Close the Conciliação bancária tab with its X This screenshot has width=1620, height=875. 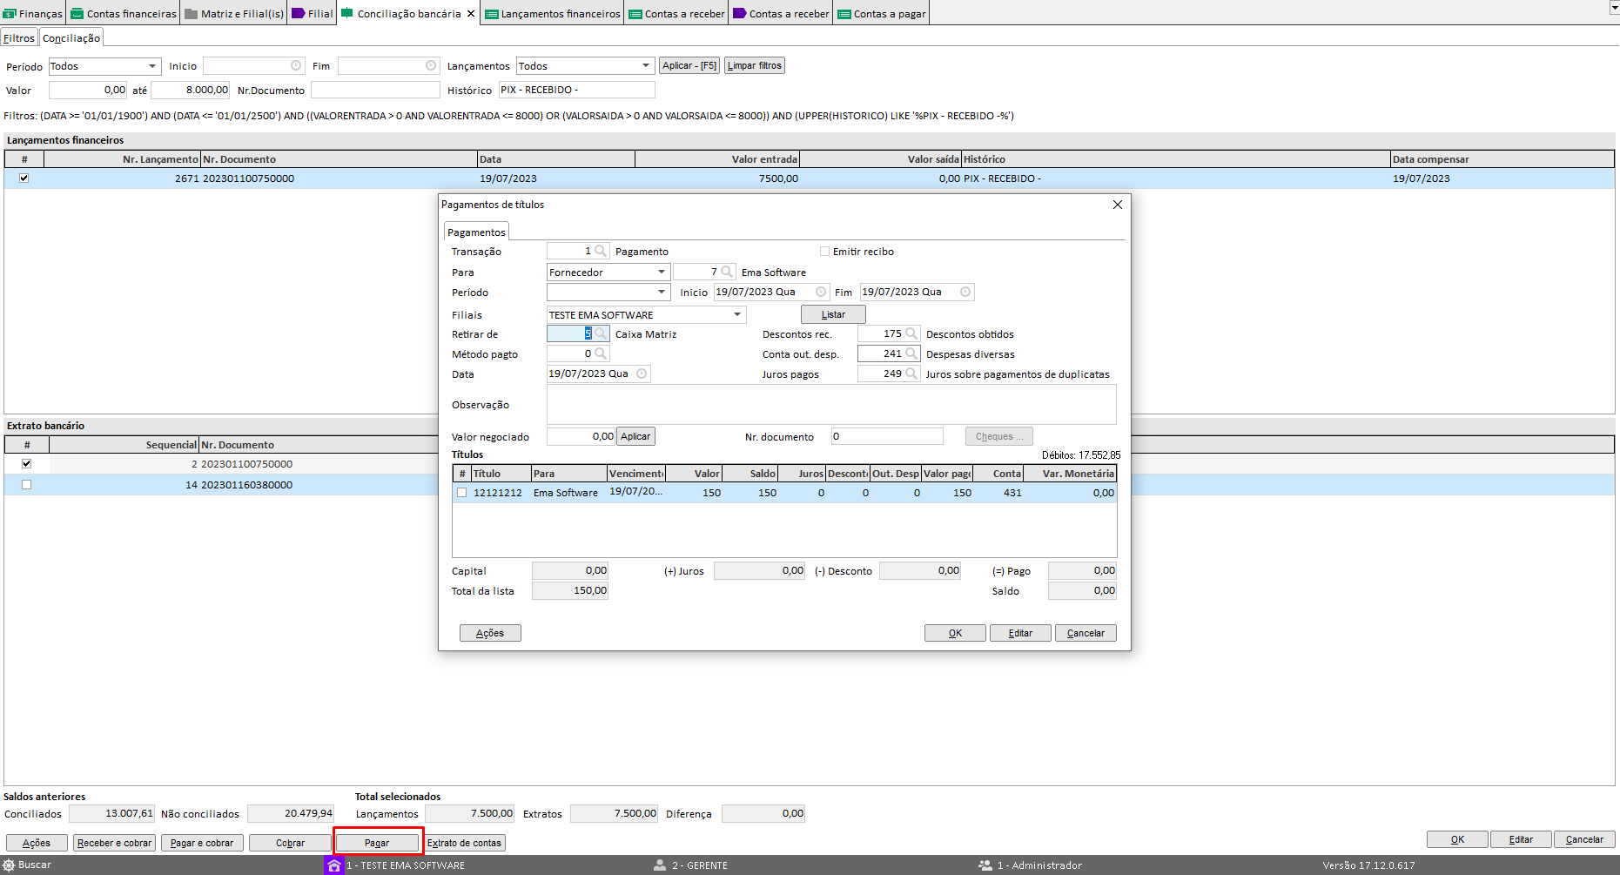(x=471, y=14)
